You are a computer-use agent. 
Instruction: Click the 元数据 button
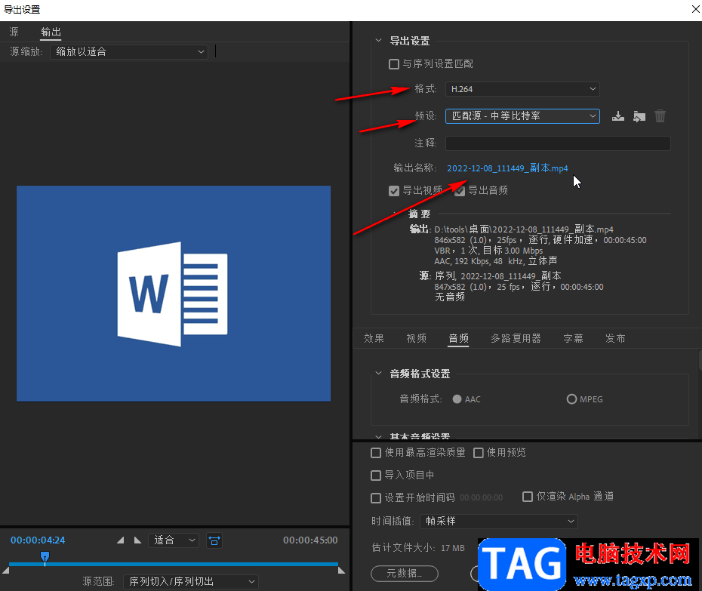[405, 574]
